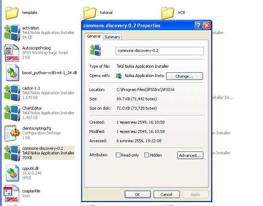Switch to the Summary tab
The height and width of the screenshot is (206, 263).
click(x=112, y=37)
